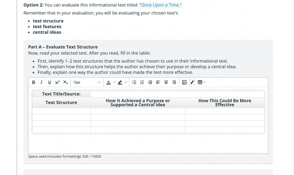Expand the text color picker arrow
The height and width of the screenshot is (175, 294).
(114, 82)
